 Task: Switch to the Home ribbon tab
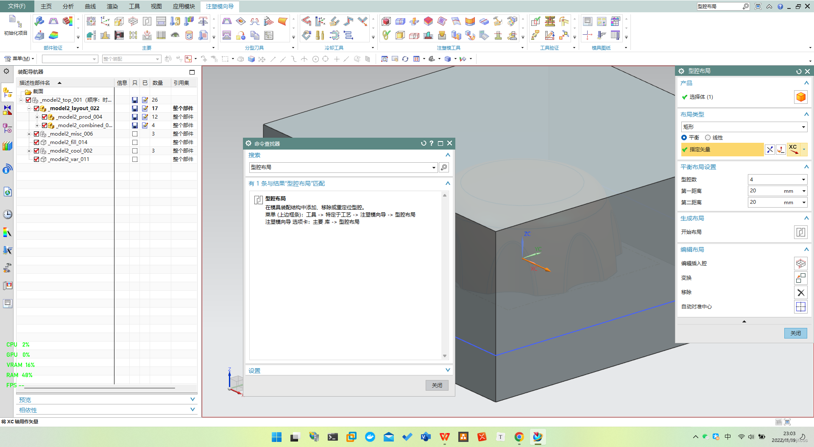point(46,6)
